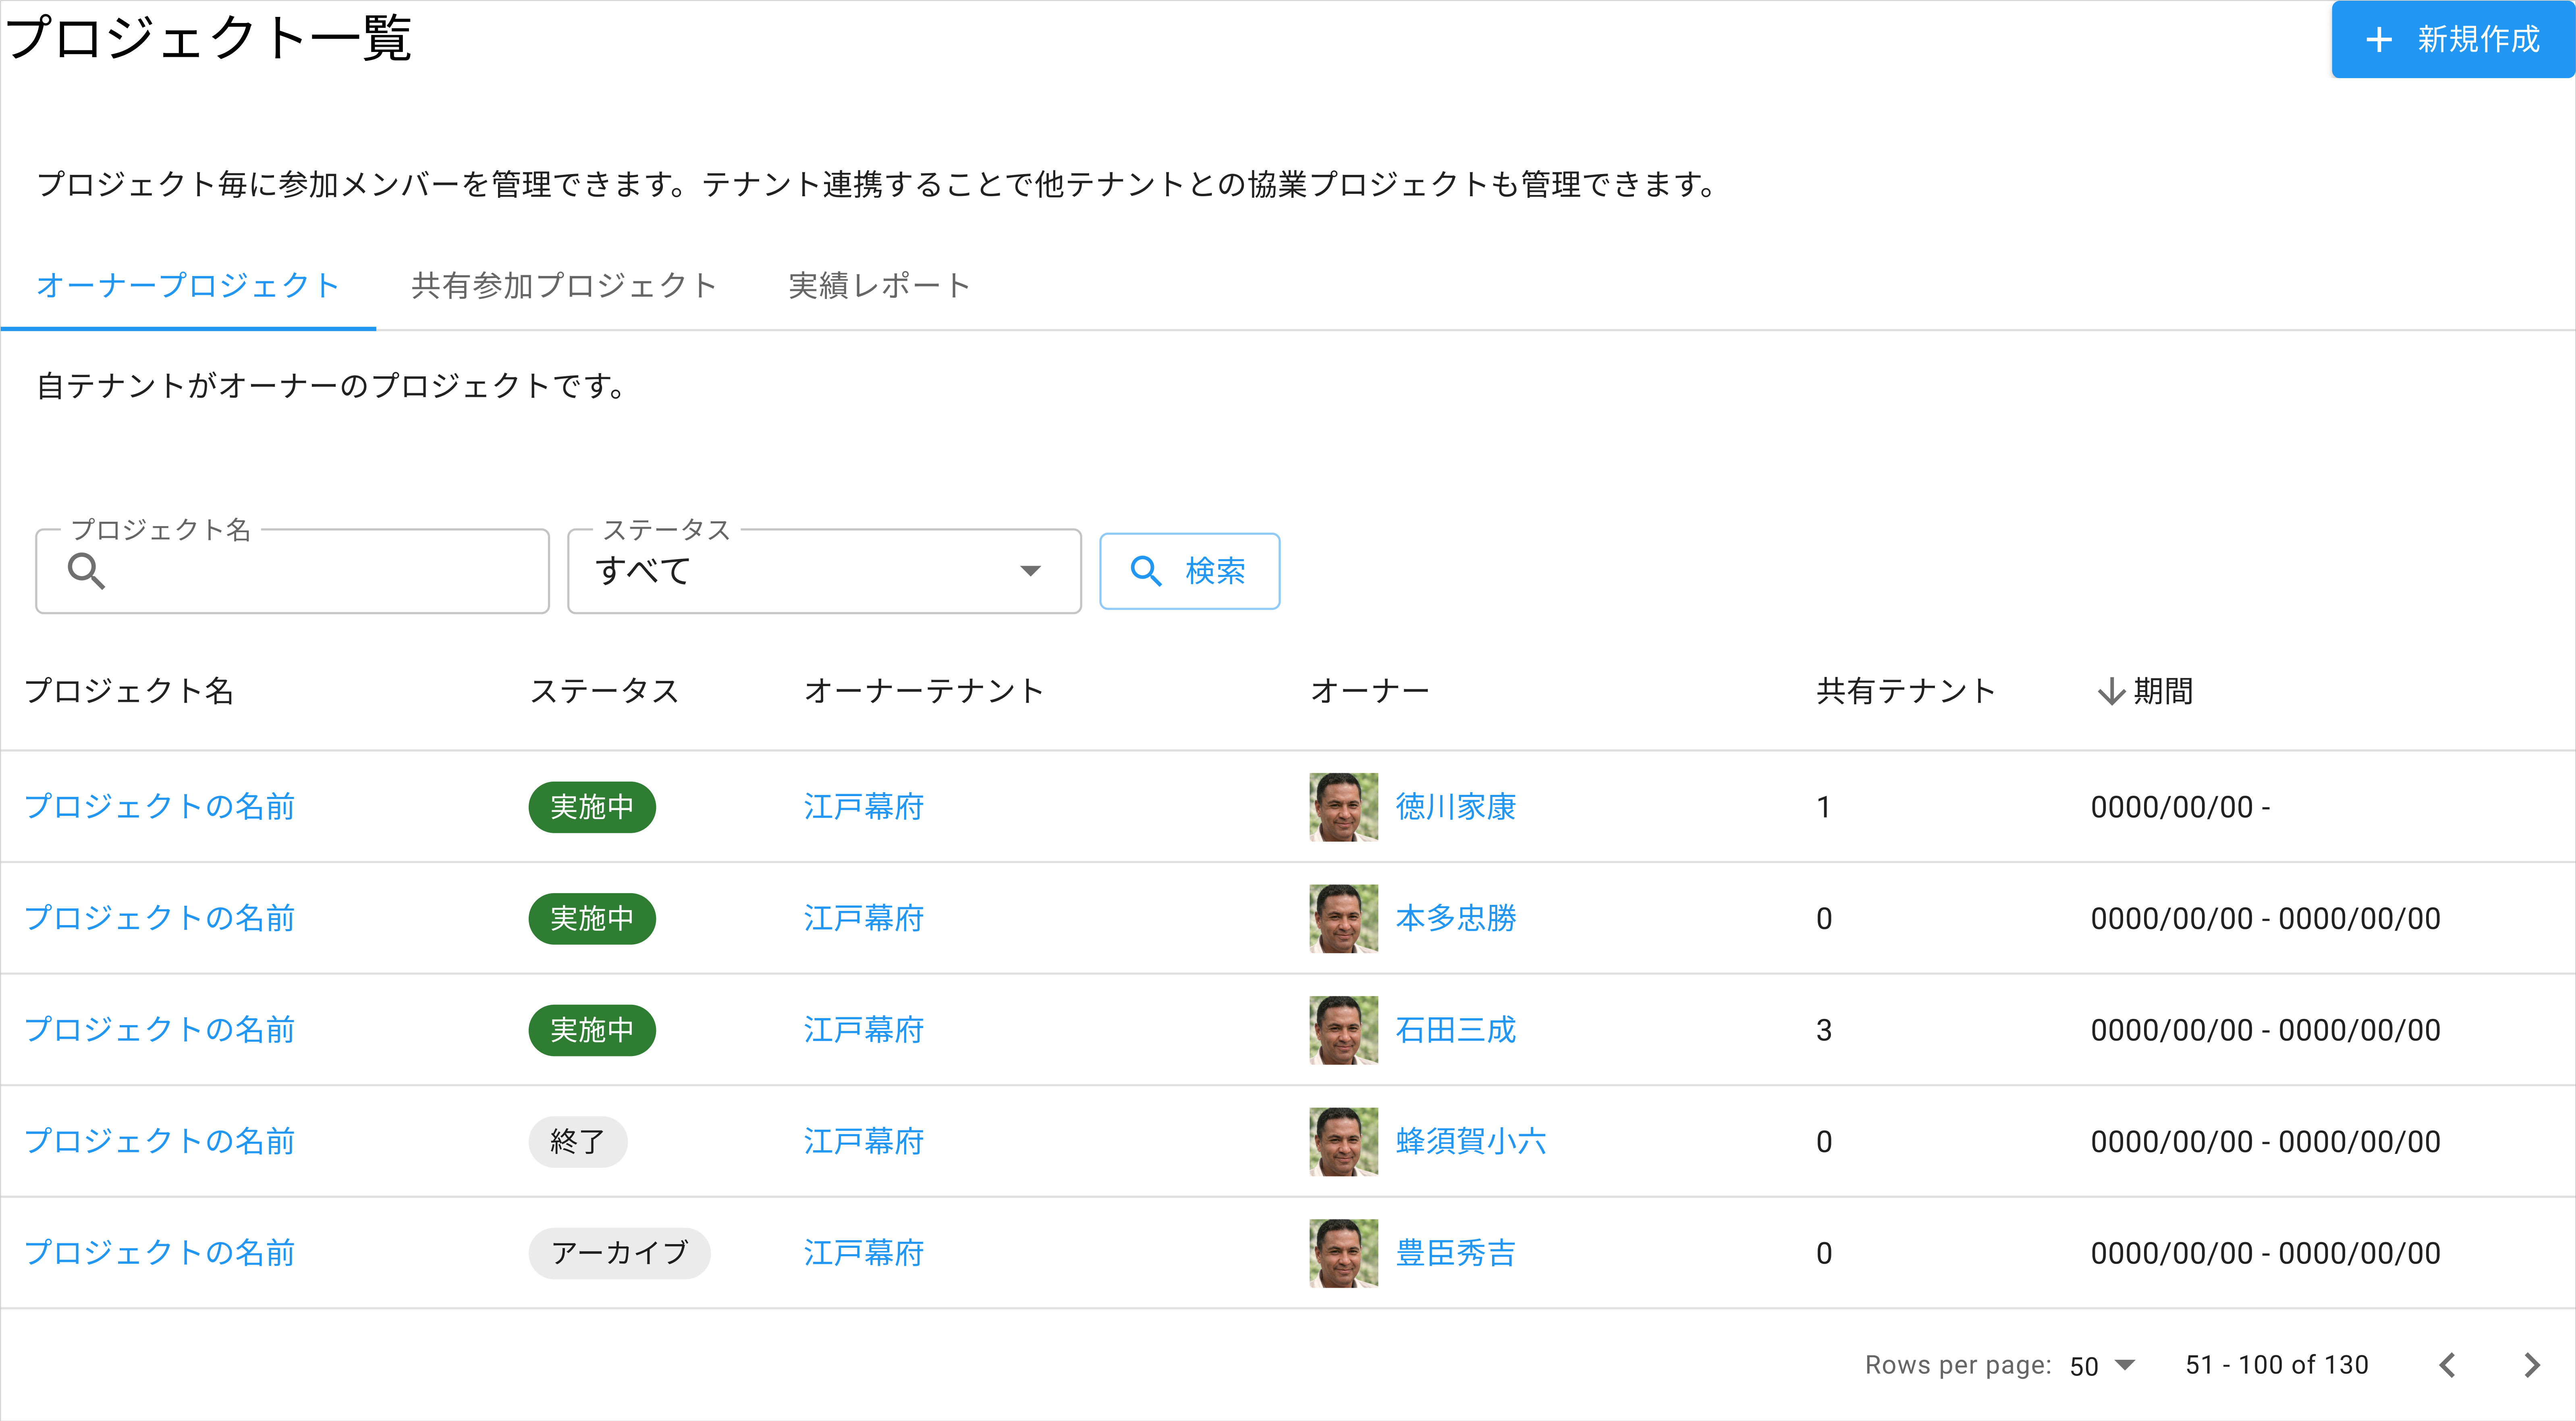2576x1421 pixels.
Task: Click the ステータス column header
Action: click(x=604, y=691)
